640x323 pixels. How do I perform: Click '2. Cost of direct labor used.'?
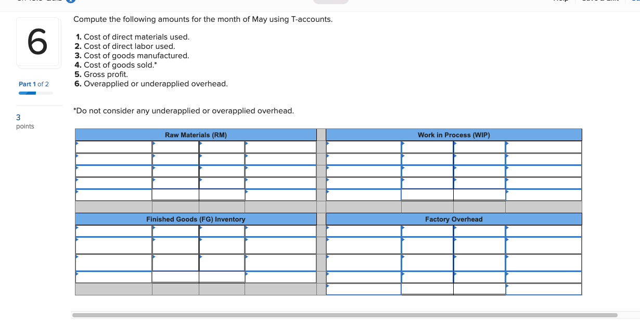pyautogui.click(x=125, y=46)
